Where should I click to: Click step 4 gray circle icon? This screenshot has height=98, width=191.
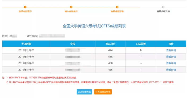click(163, 7)
